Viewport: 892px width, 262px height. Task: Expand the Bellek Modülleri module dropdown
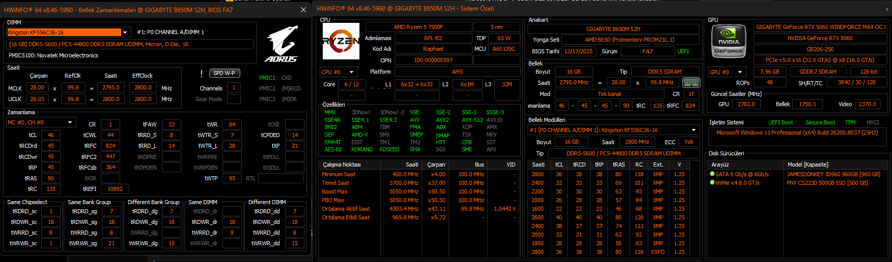click(x=613, y=130)
